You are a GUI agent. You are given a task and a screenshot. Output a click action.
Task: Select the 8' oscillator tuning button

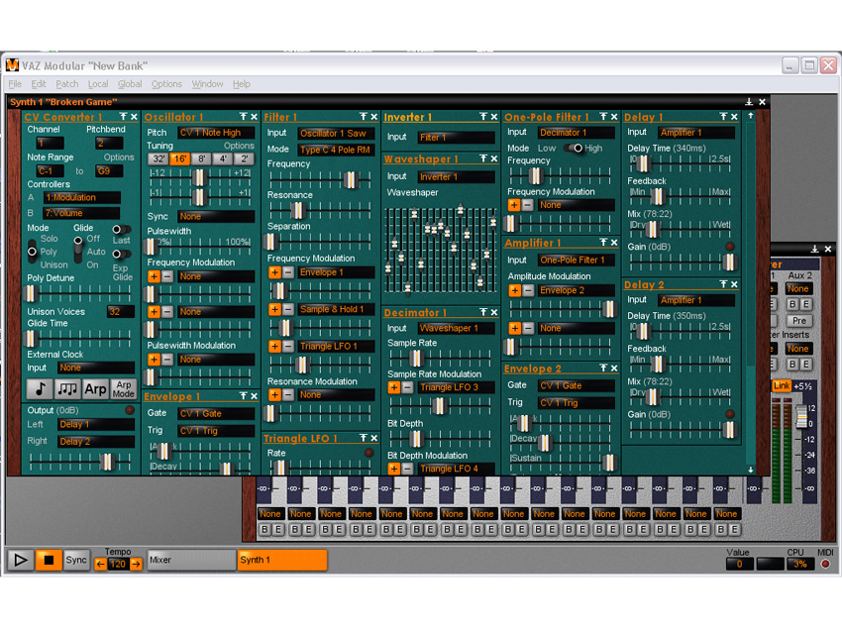(201, 158)
